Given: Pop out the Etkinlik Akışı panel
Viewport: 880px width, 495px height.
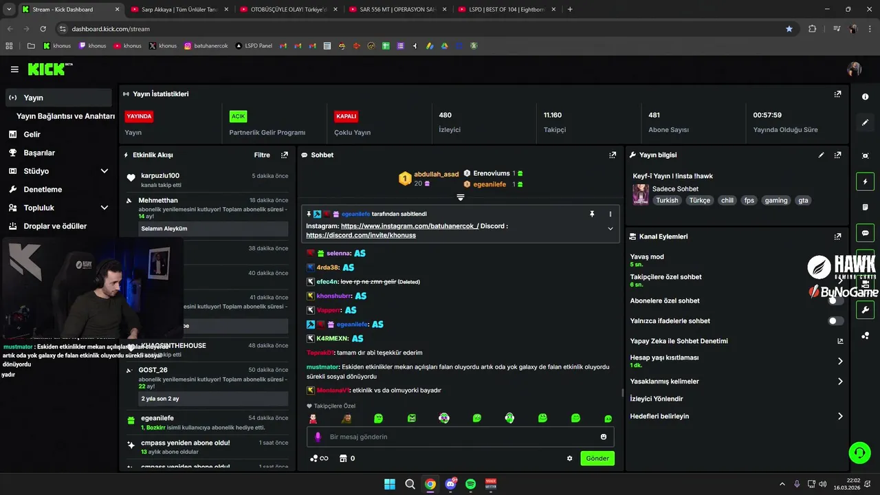Looking at the screenshot, I should click(285, 155).
